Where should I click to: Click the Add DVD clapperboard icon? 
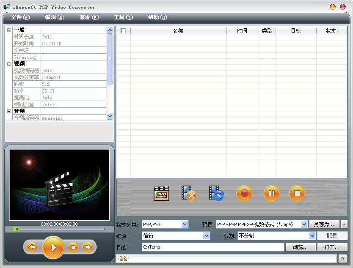[161, 193]
